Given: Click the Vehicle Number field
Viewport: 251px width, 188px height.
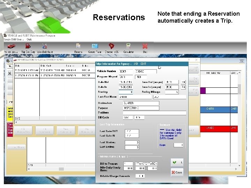Looking at the screenshot, I should pyautogui.click(x=125, y=71).
